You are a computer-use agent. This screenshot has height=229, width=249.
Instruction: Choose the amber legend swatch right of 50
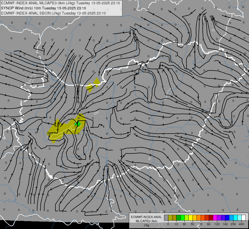[195, 218]
